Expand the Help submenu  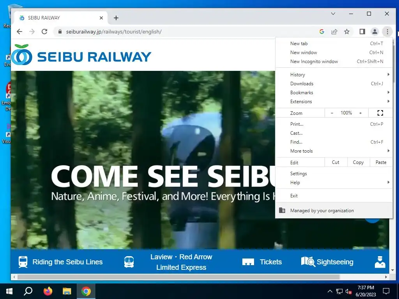tap(334, 182)
